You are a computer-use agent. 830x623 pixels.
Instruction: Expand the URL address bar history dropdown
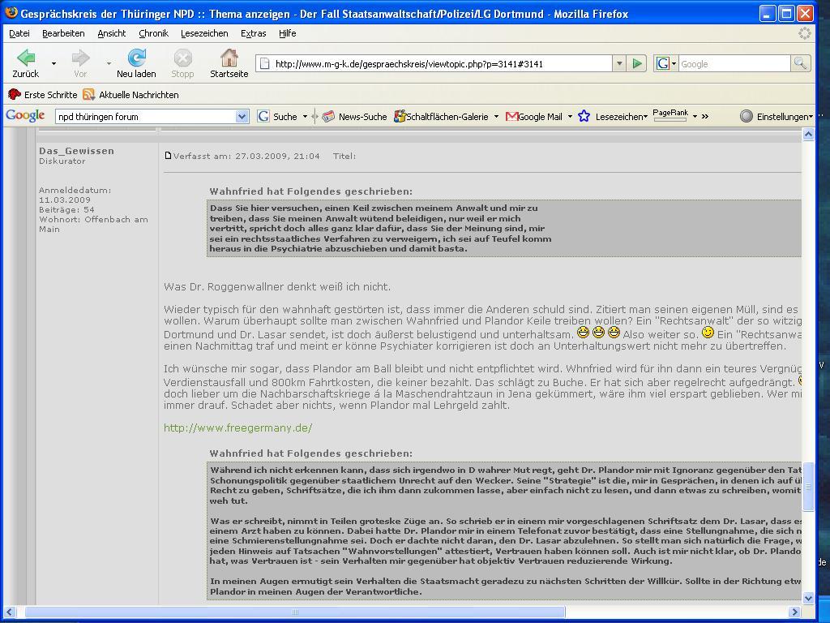pos(618,63)
